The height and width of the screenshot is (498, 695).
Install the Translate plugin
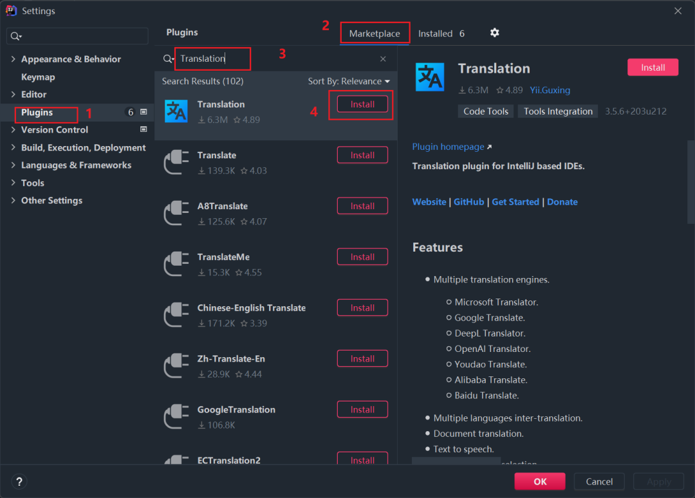pos(362,155)
